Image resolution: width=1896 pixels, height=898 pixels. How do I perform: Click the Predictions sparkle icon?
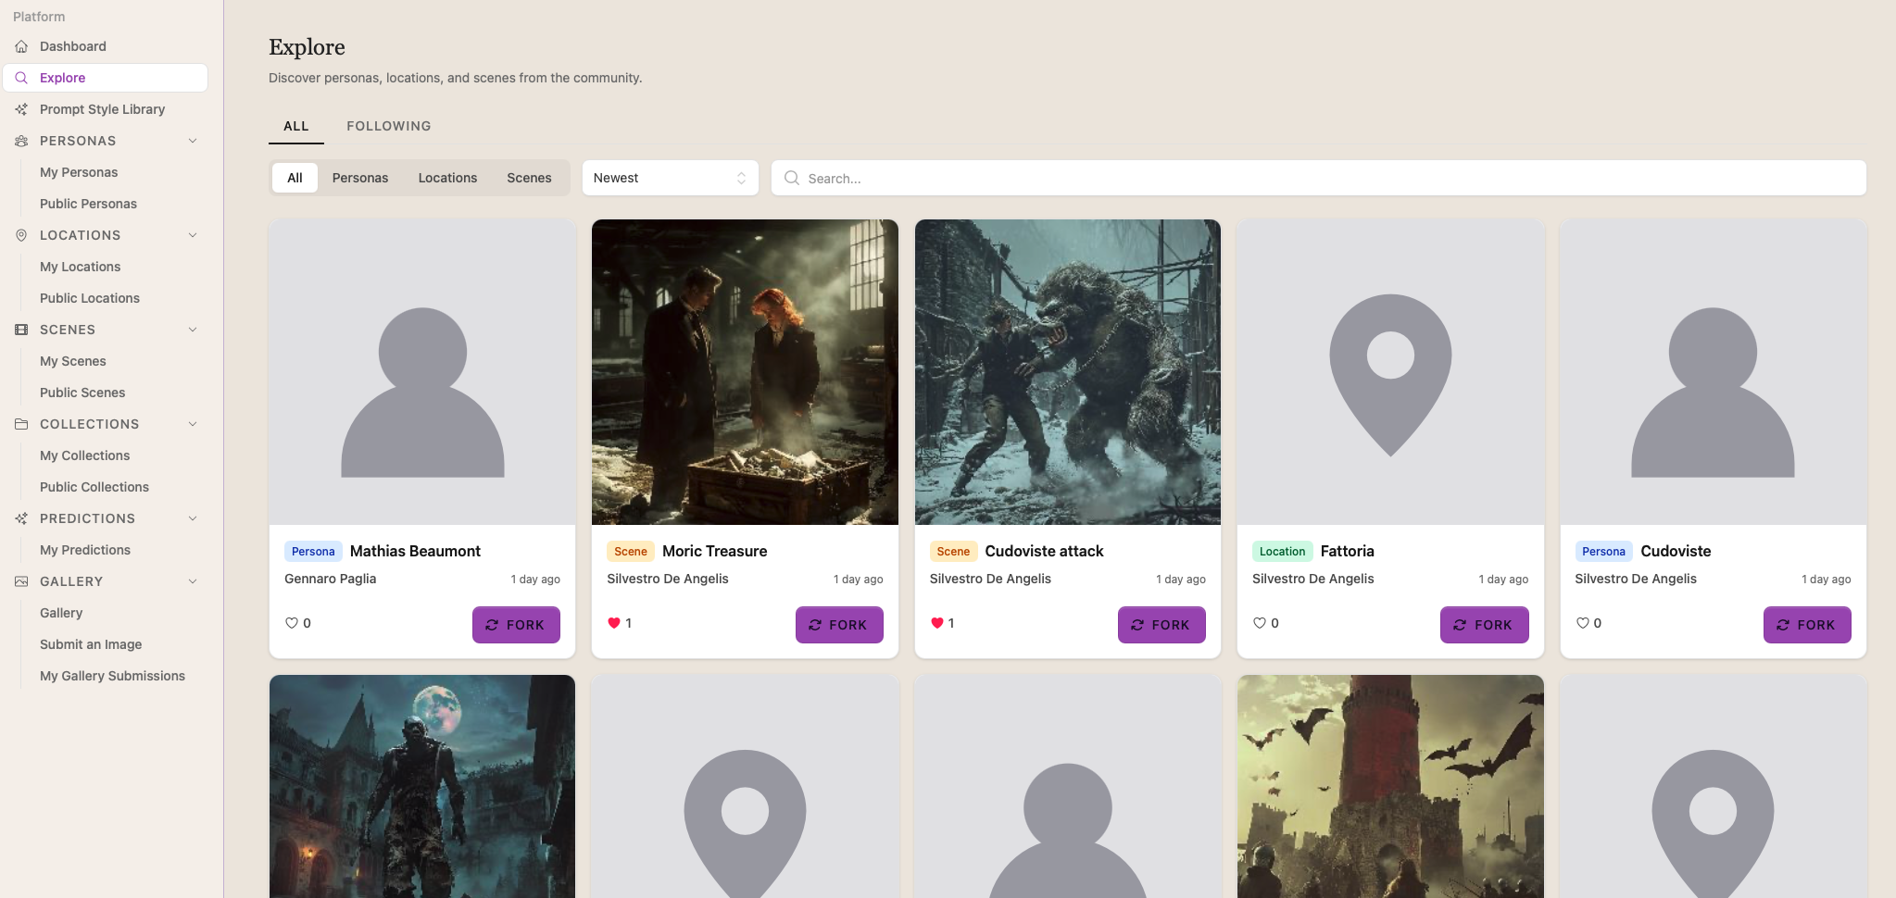pyautogui.click(x=21, y=518)
